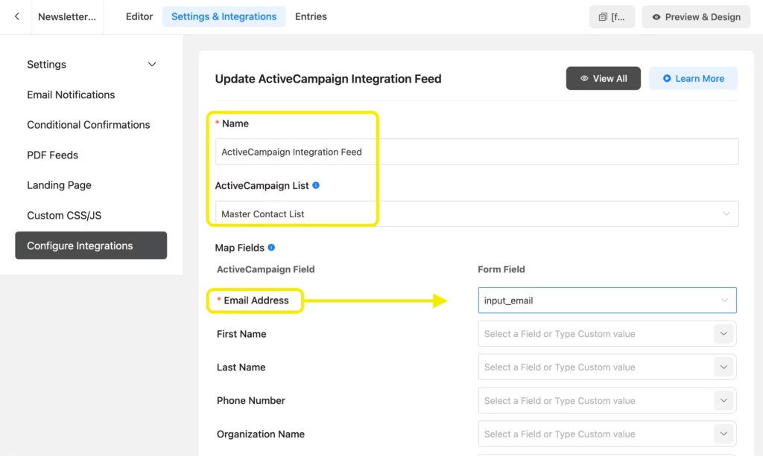Image resolution: width=763 pixels, height=456 pixels.
Task: Click the back arrow icon
Action: pyautogui.click(x=17, y=16)
